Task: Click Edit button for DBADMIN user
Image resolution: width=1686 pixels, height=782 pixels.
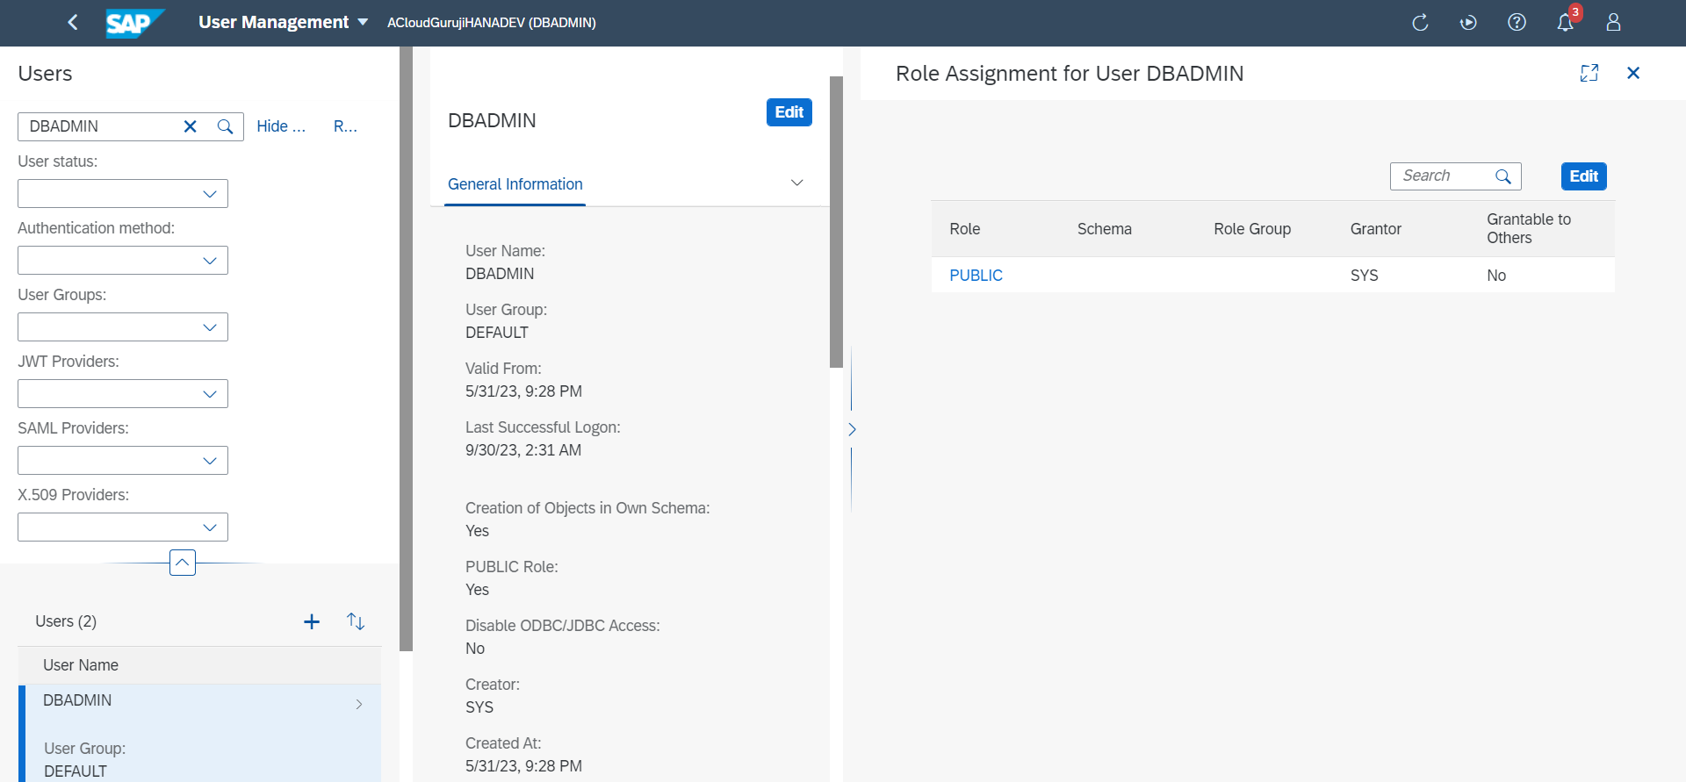Action: [x=789, y=112]
